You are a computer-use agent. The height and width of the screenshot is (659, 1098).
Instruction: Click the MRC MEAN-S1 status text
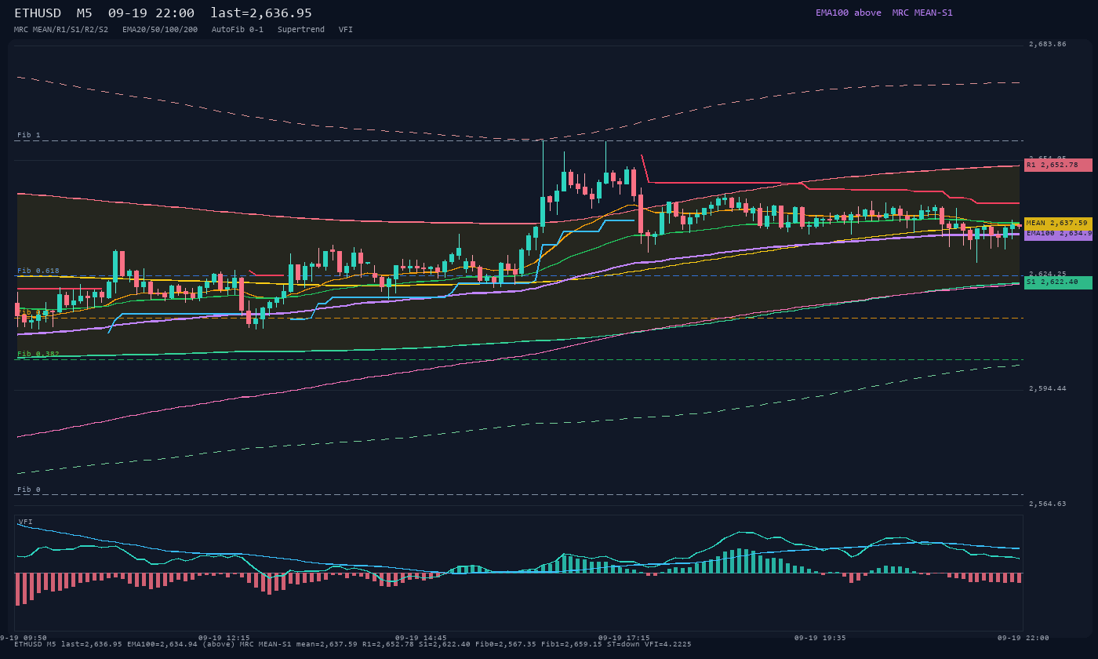(922, 13)
